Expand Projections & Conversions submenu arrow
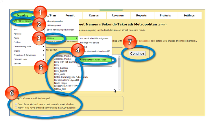Image resolution: width=214 pixels, height=125 pixels. coord(43,55)
